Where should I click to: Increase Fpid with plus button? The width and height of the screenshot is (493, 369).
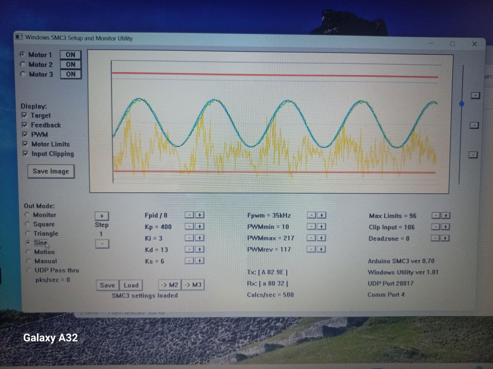click(x=199, y=215)
